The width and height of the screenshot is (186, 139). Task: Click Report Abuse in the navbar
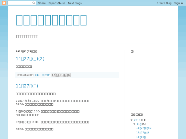(x=57, y=3)
